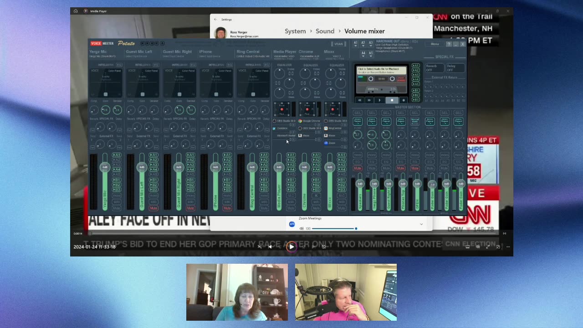583x328 pixels.
Task: Open the A1 hardware out device selector
Action: point(356,43)
